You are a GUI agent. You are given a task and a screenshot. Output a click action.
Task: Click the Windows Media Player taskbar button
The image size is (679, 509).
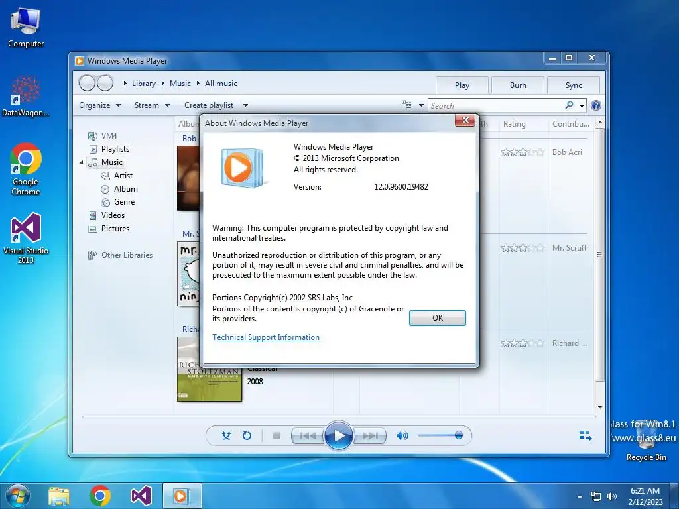tap(182, 496)
